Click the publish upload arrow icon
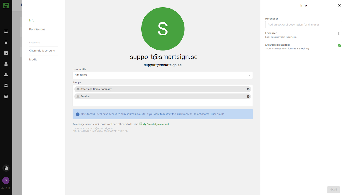The height and width of the screenshot is (195, 347). pyautogui.click(x=6, y=42)
